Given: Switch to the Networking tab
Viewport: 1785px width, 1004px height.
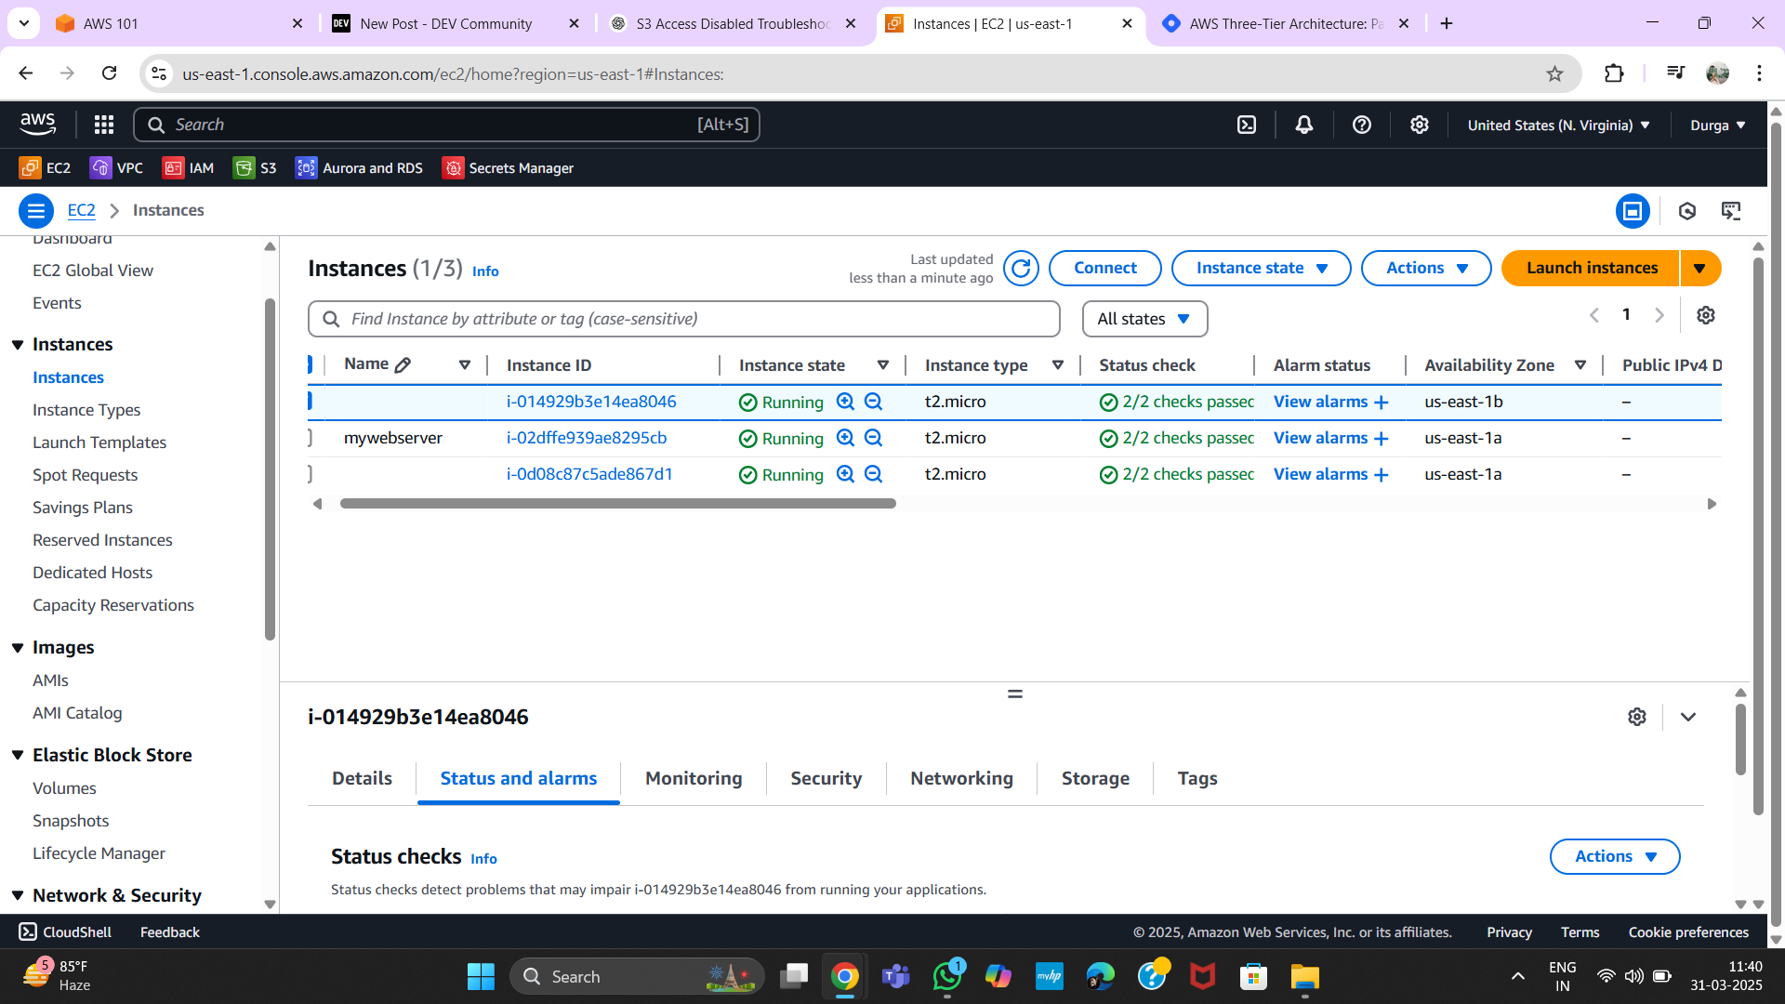Looking at the screenshot, I should coord(961,779).
